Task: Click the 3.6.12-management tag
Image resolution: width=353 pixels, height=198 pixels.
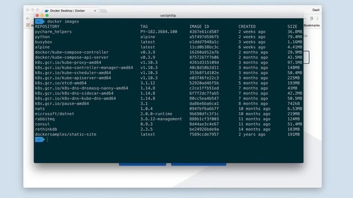Action: [x=161, y=119]
